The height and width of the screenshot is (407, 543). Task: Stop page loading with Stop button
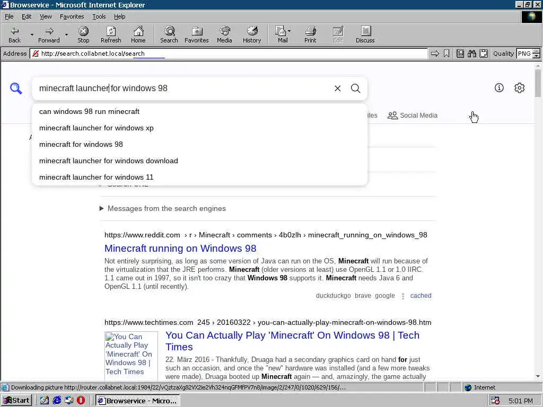pos(83,34)
